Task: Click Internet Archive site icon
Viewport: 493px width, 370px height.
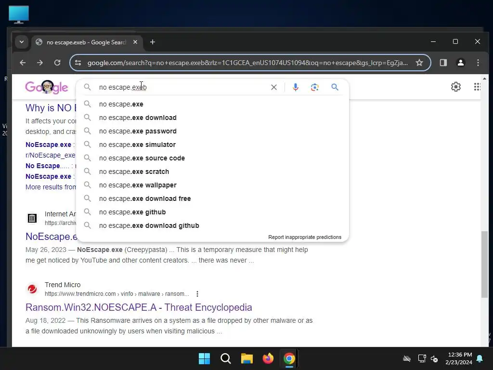Action: (32, 218)
